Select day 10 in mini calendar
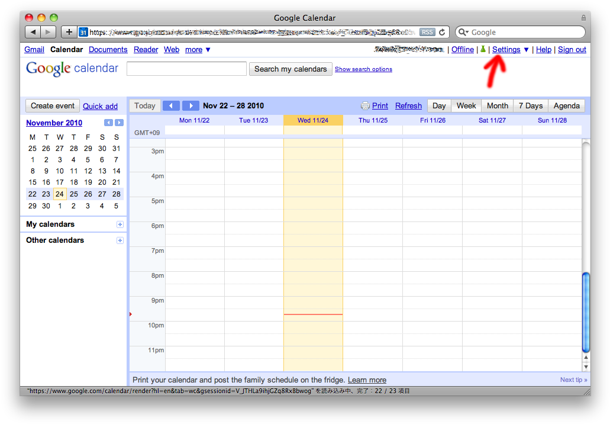Screen dimensions: 610x424 tap(60, 171)
